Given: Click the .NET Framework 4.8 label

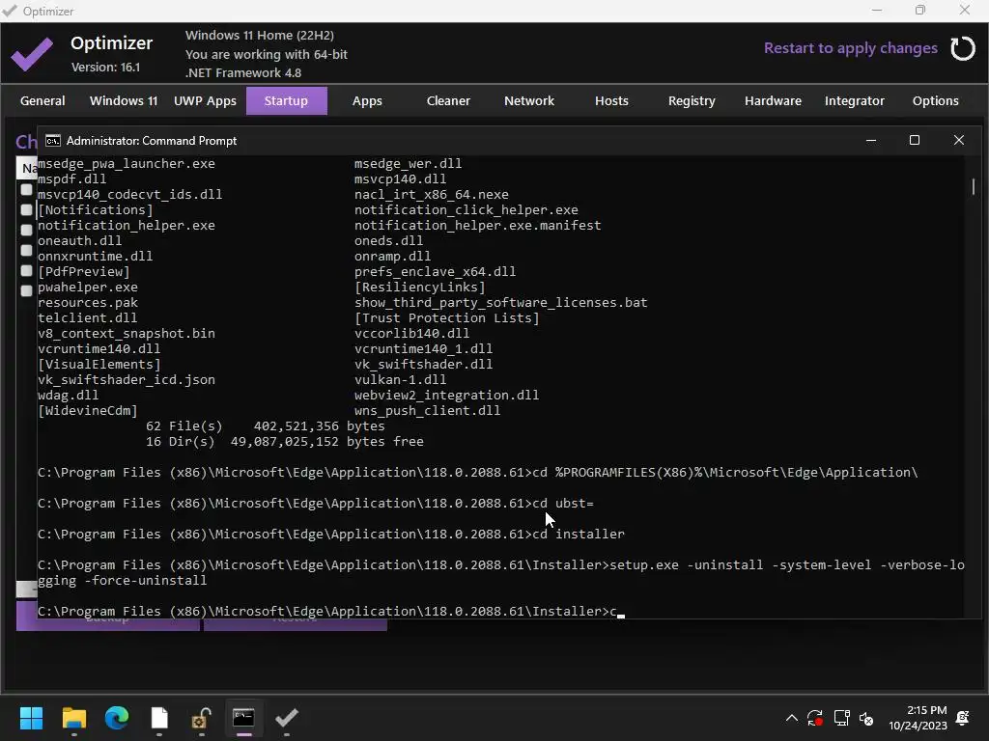Looking at the screenshot, I should tap(243, 72).
